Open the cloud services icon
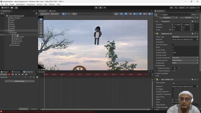The width and height of the screenshot is (201, 113). [12, 8]
